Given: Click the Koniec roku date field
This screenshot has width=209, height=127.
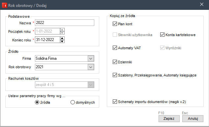Looking at the screenshot, I should coord(47,40).
